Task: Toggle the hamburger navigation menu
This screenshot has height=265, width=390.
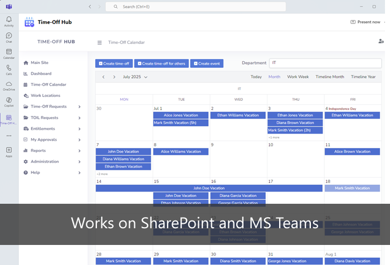Action: pos(100,42)
